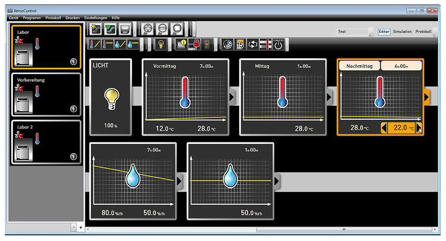Click the red padlock toolbar icon
The height and width of the screenshot is (241, 446).
(194, 45)
